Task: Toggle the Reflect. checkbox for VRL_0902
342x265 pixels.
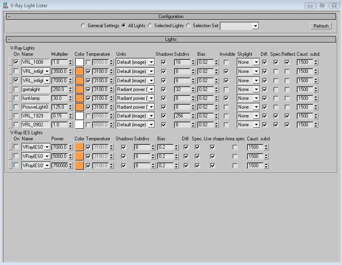Action: 287,125
